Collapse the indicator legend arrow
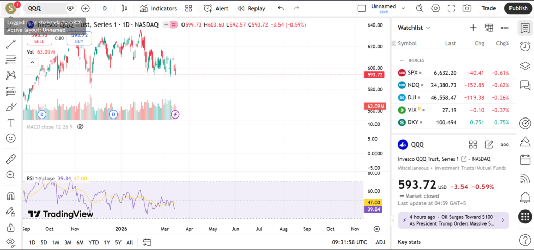Image resolution: width=534 pixels, height=250 pixels. (x=32, y=62)
